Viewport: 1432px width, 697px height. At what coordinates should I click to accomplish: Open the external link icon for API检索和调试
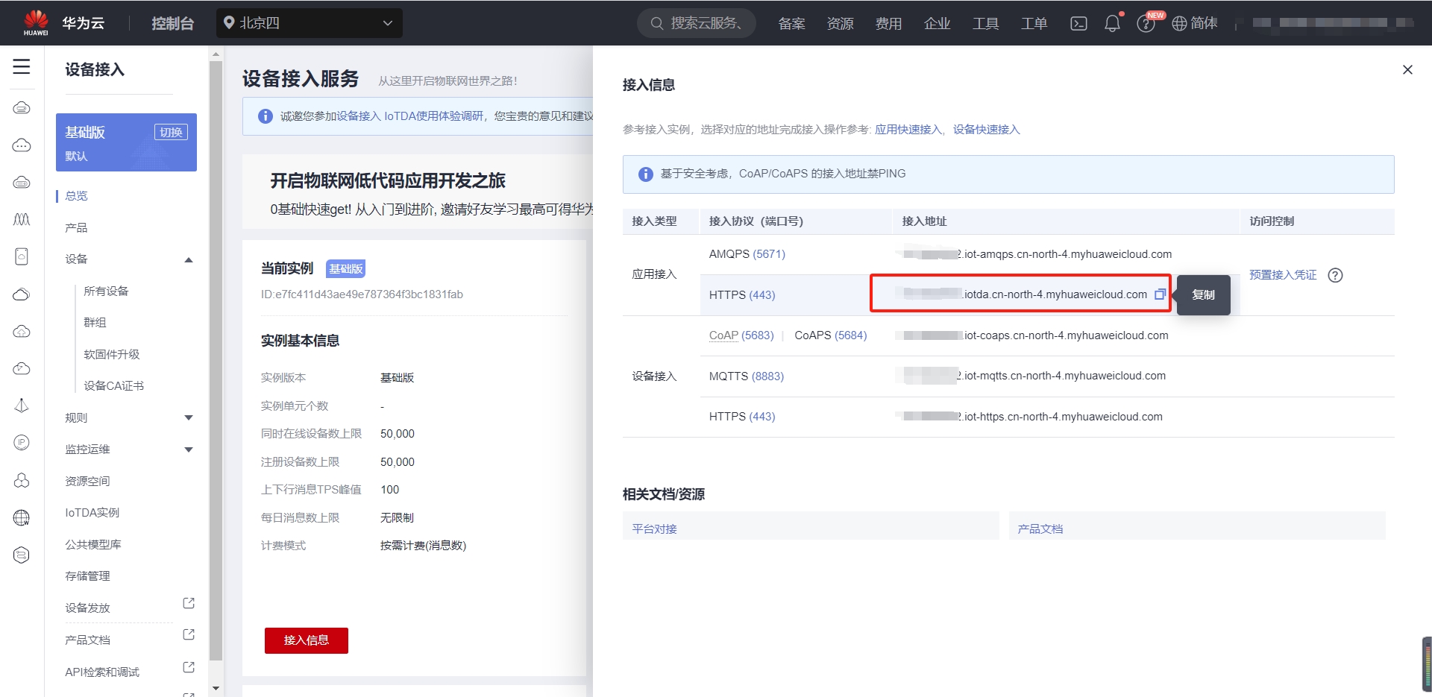tap(189, 667)
